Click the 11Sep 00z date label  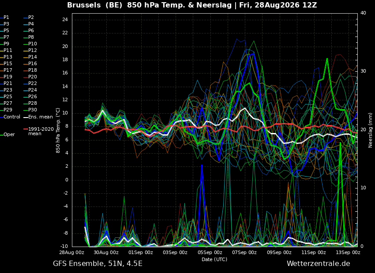[314, 252]
